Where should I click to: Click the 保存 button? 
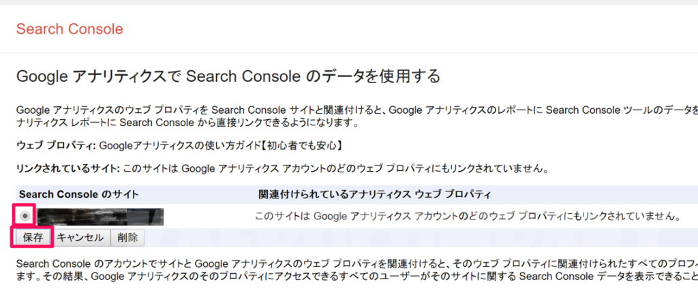pos(33,238)
